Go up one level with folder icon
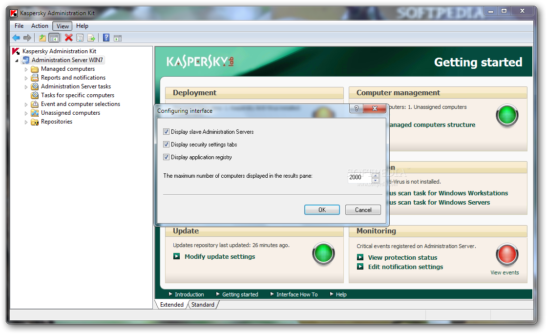This screenshot has height=334, width=547. (x=42, y=38)
